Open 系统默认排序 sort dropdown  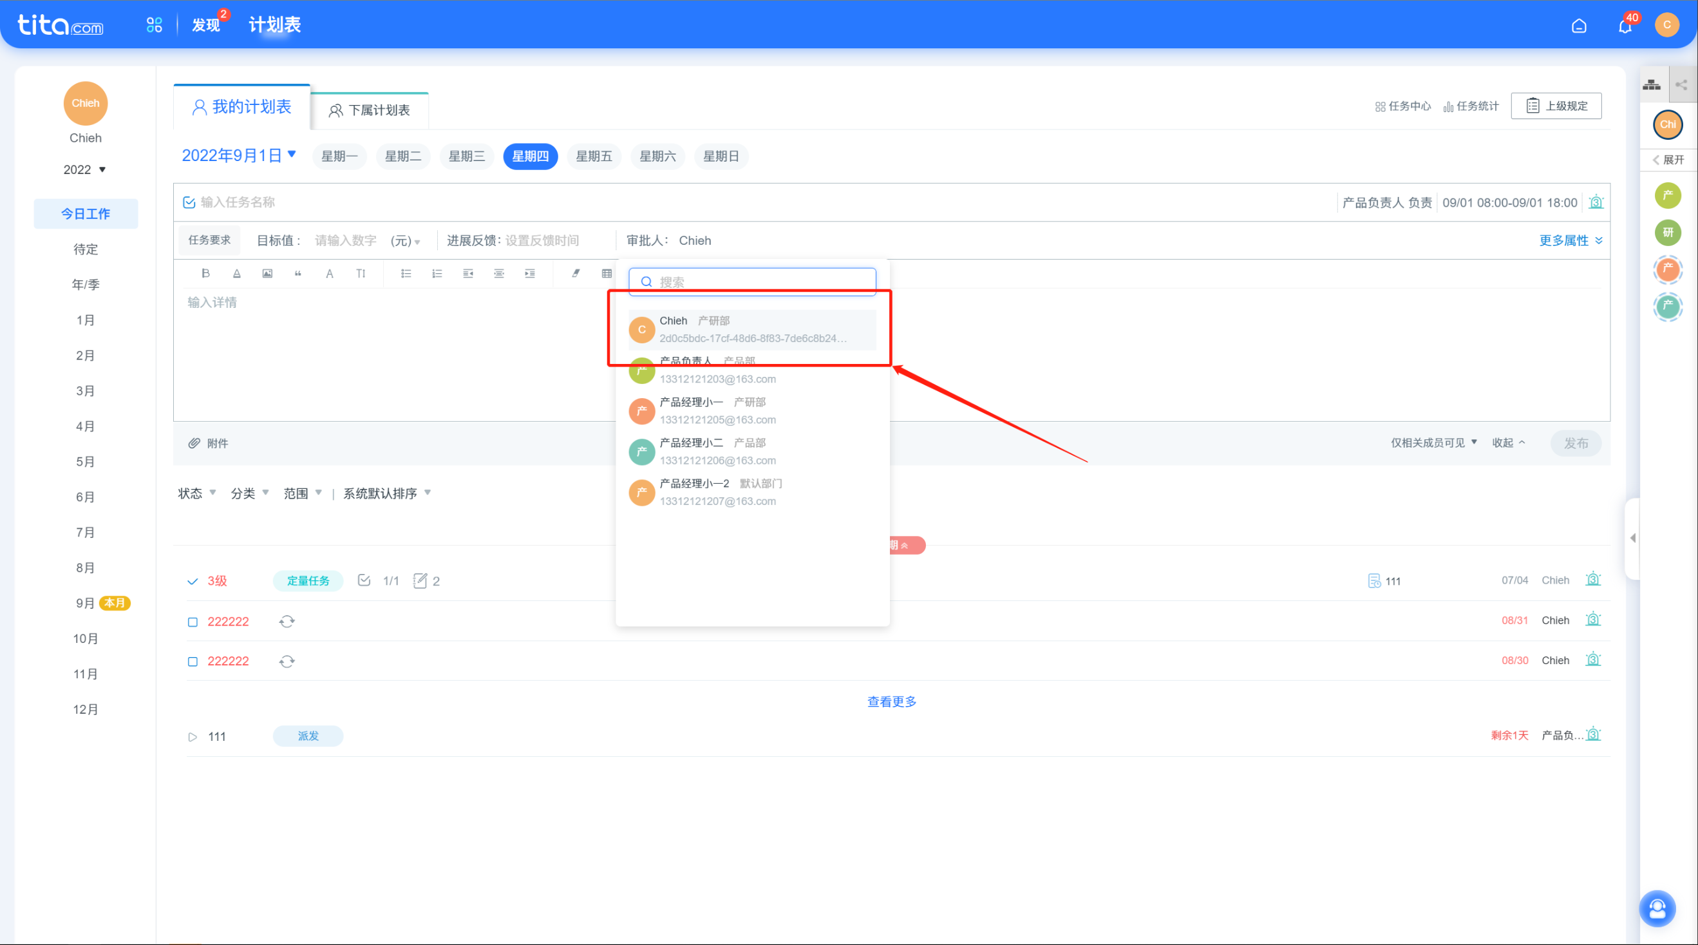tap(387, 493)
